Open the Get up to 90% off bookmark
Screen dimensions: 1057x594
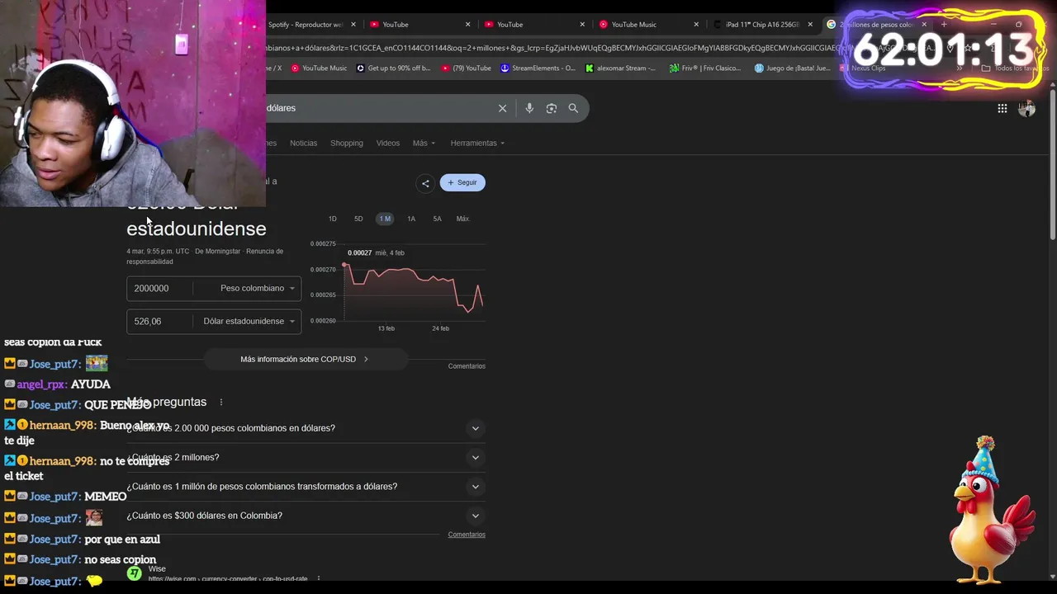(394, 68)
